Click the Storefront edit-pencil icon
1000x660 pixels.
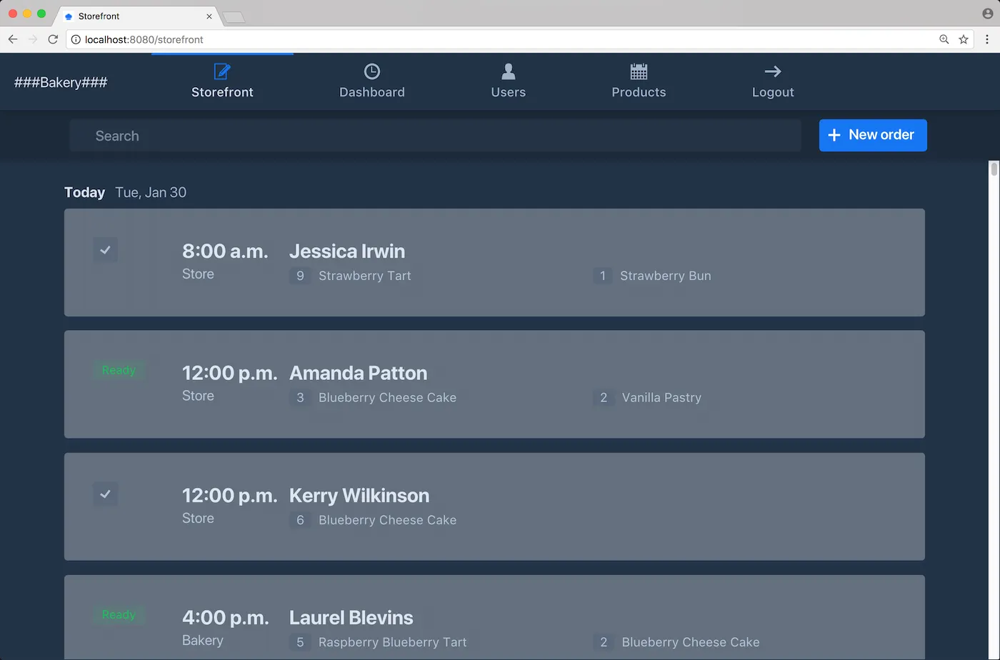pyautogui.click(x=222, y=71)
